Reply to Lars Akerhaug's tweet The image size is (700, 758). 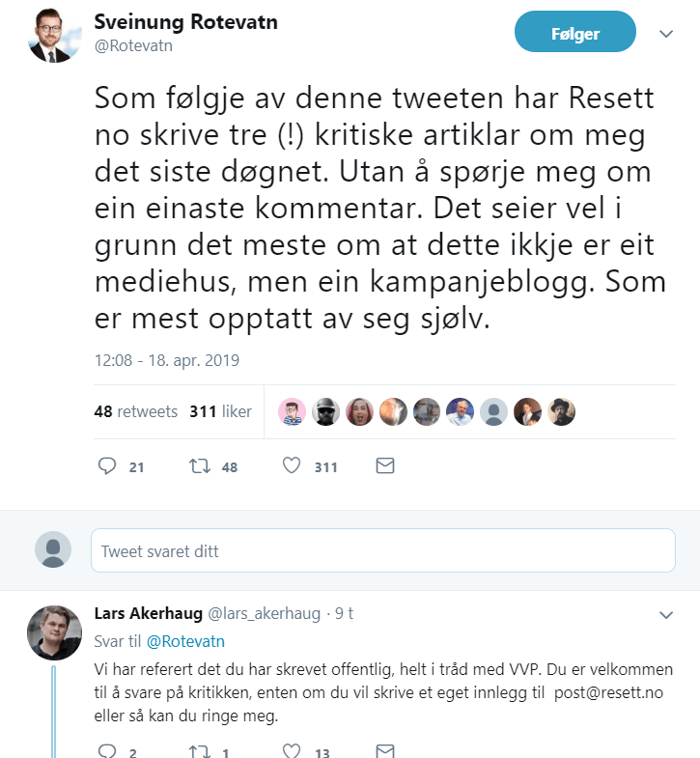pyautogui.click(x=108, y=751)
